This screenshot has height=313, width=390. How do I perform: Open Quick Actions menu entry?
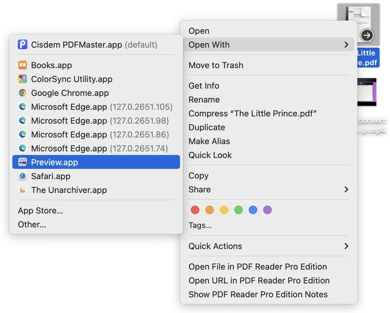click(x=269, y=246)
